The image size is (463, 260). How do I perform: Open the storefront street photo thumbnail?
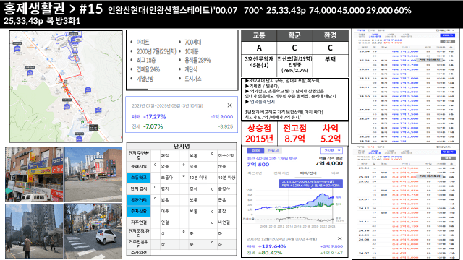[34, 174]
